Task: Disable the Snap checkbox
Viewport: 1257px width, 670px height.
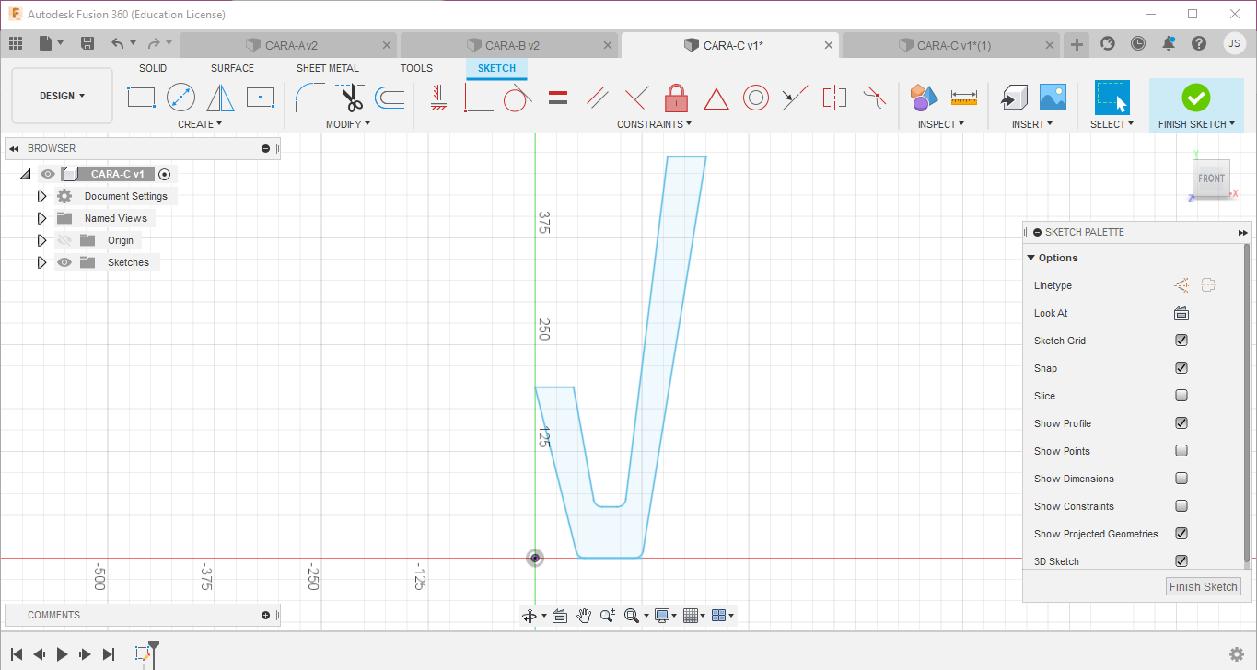Action: click(1181, 368)
